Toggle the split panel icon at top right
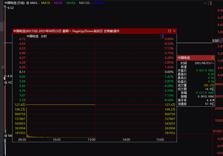Image resolution: width=223 pixels, height=156 pixels. (210, 3)
